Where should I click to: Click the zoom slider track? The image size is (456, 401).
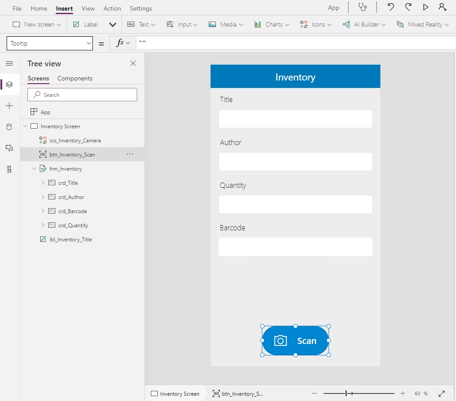point(372,393)
